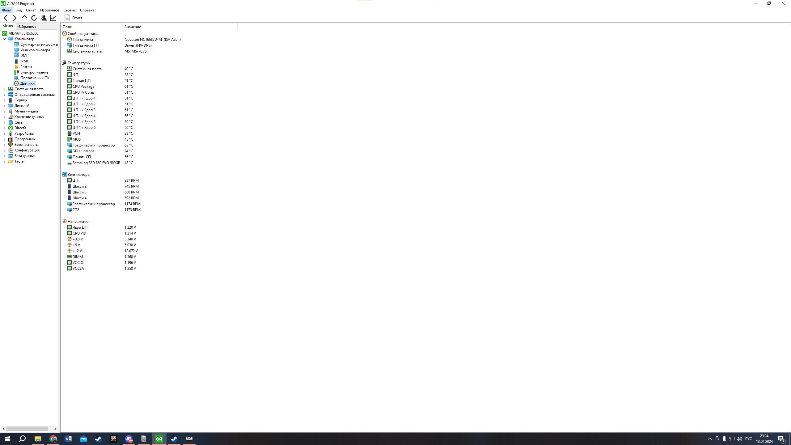This screenshot has width=791, height=445.
Task: Click the Back navigation arrow icon
Action: click(6, 17)
